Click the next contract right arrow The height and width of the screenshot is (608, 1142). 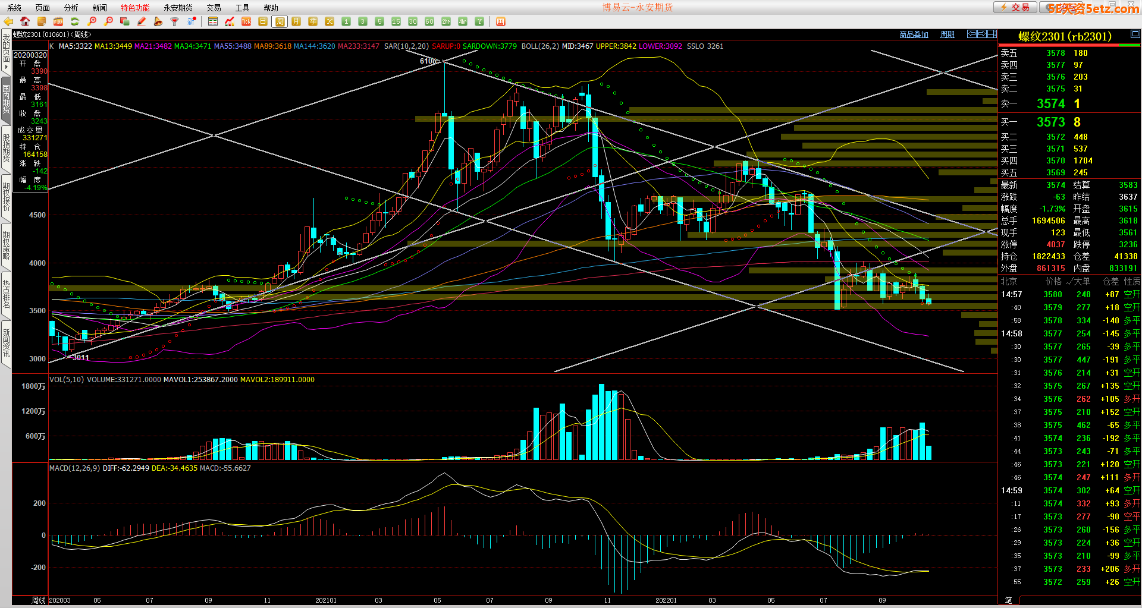click(982, 34)
